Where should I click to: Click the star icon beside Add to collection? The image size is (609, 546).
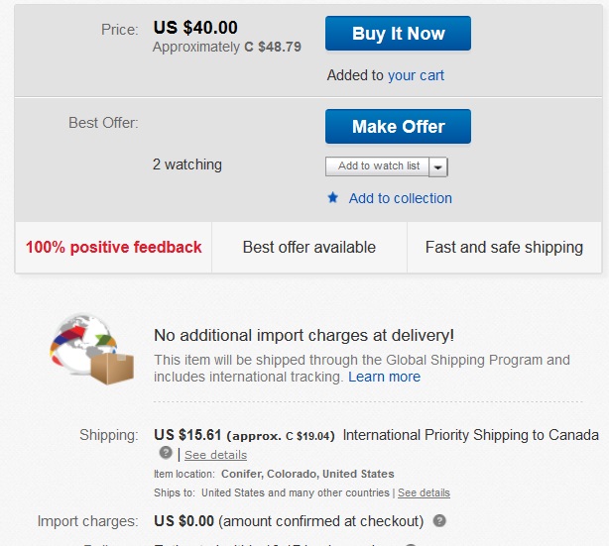tap(333, 198)
